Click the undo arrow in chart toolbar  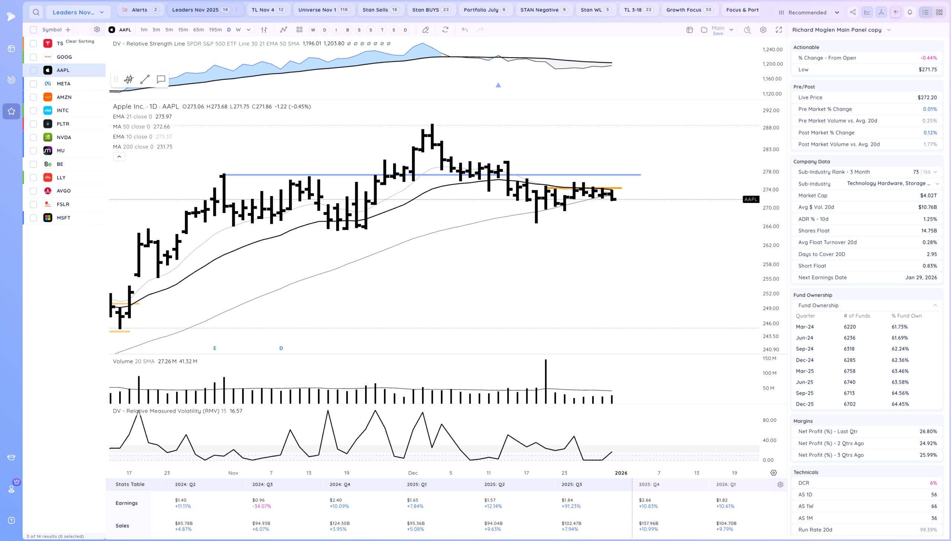[464, 30]
